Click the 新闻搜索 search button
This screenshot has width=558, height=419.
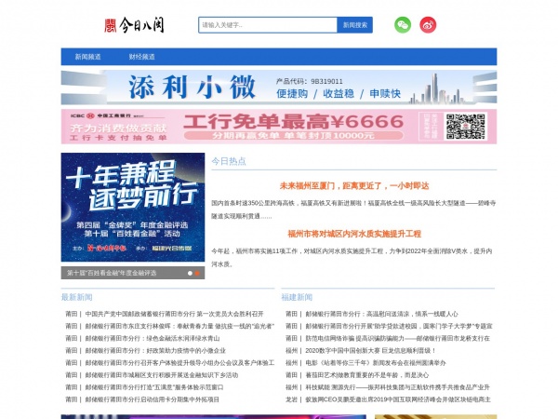(x=355, y=25)
